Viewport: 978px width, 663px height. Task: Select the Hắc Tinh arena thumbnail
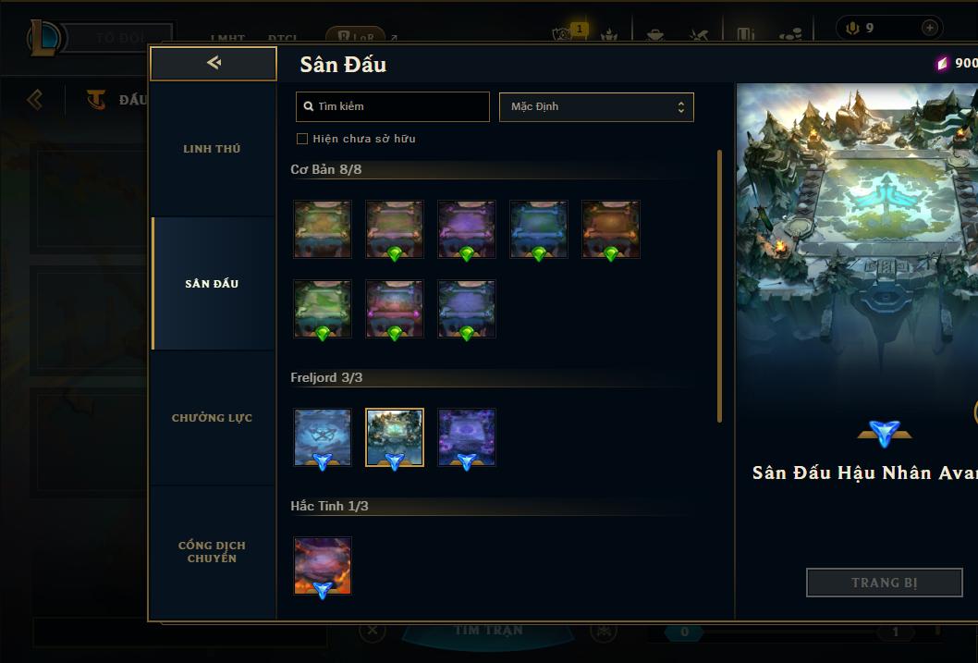[x=323, y=566]
